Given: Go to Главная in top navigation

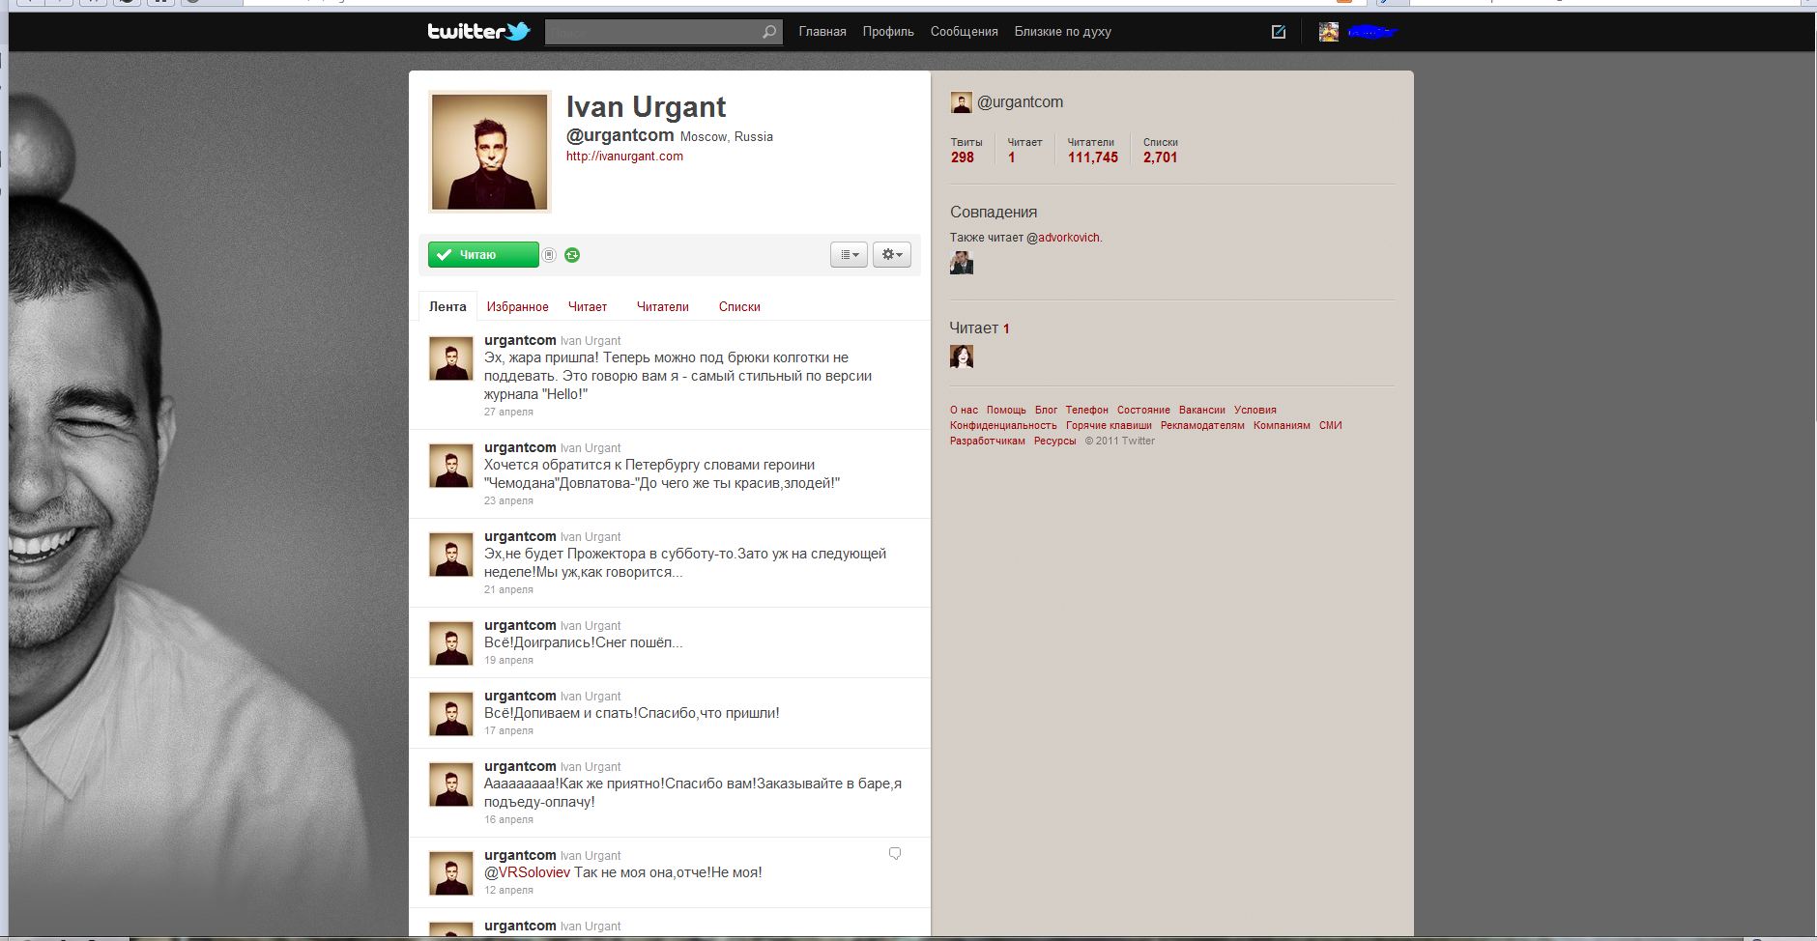Looking at the screenshot, I should point(822,32).
